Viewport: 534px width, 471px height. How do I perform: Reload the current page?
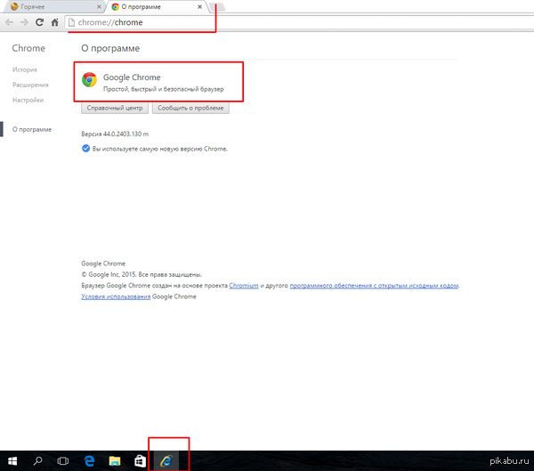40,21
